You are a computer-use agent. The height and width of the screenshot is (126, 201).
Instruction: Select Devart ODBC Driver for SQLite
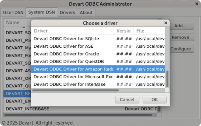pos(98,39)
